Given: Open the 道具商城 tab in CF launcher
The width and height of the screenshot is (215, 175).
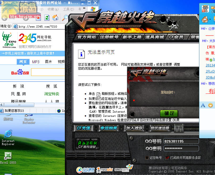Looking at the screenshot, I should pos(155,37).
